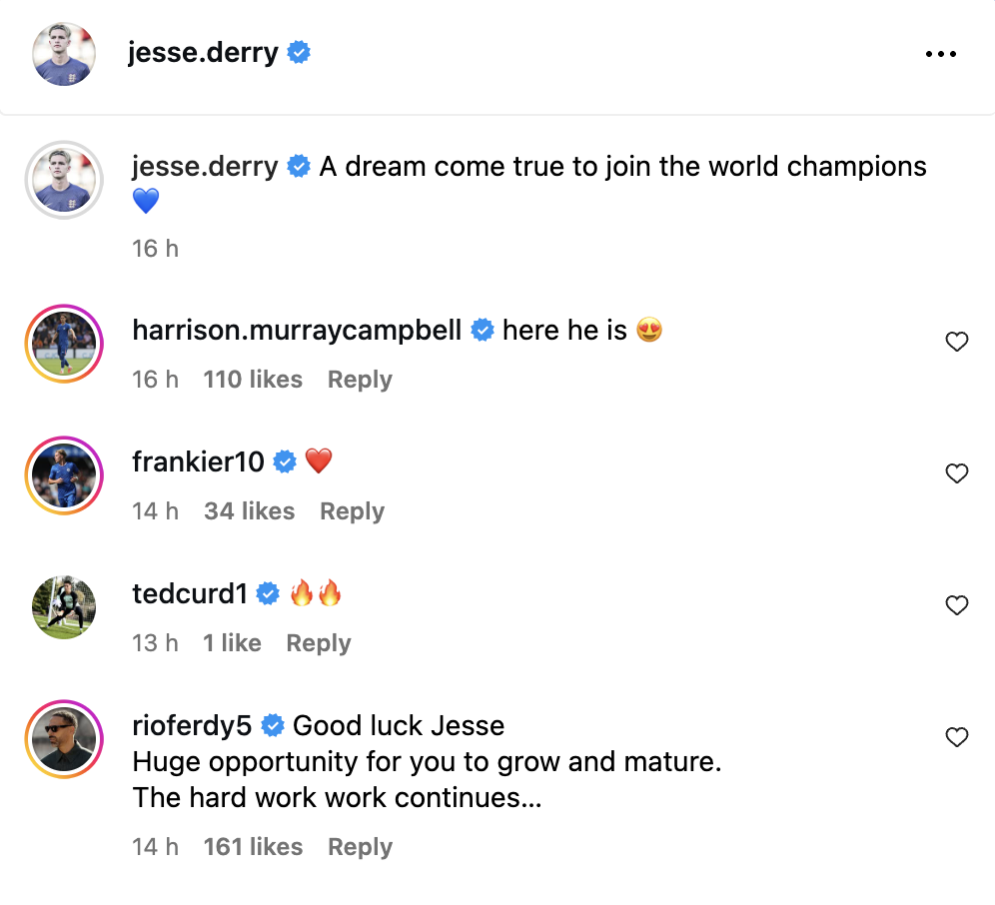Open frankier10's profile picture story
This screenshot has height=905, width=995.
coord(64,474)
